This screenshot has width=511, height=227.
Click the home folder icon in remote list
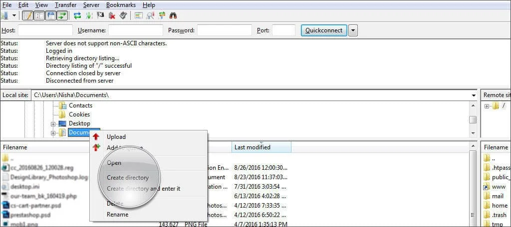coord(487,206)
